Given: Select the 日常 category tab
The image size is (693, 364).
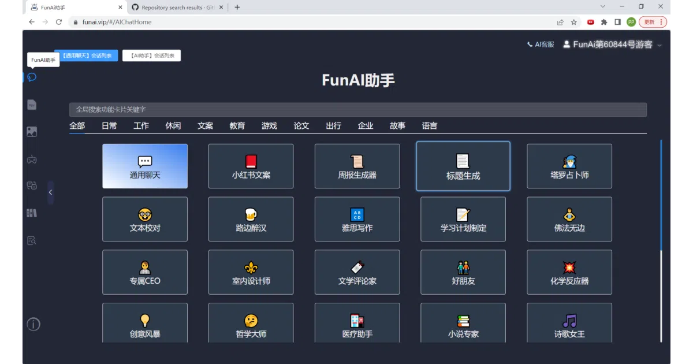Looking at the screenshot, I should pyautogui.click(x=109, y=125).
